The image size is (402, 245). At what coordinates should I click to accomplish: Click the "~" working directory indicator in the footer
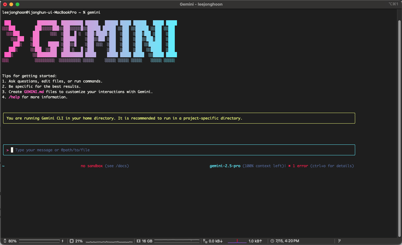click(3, 166)
